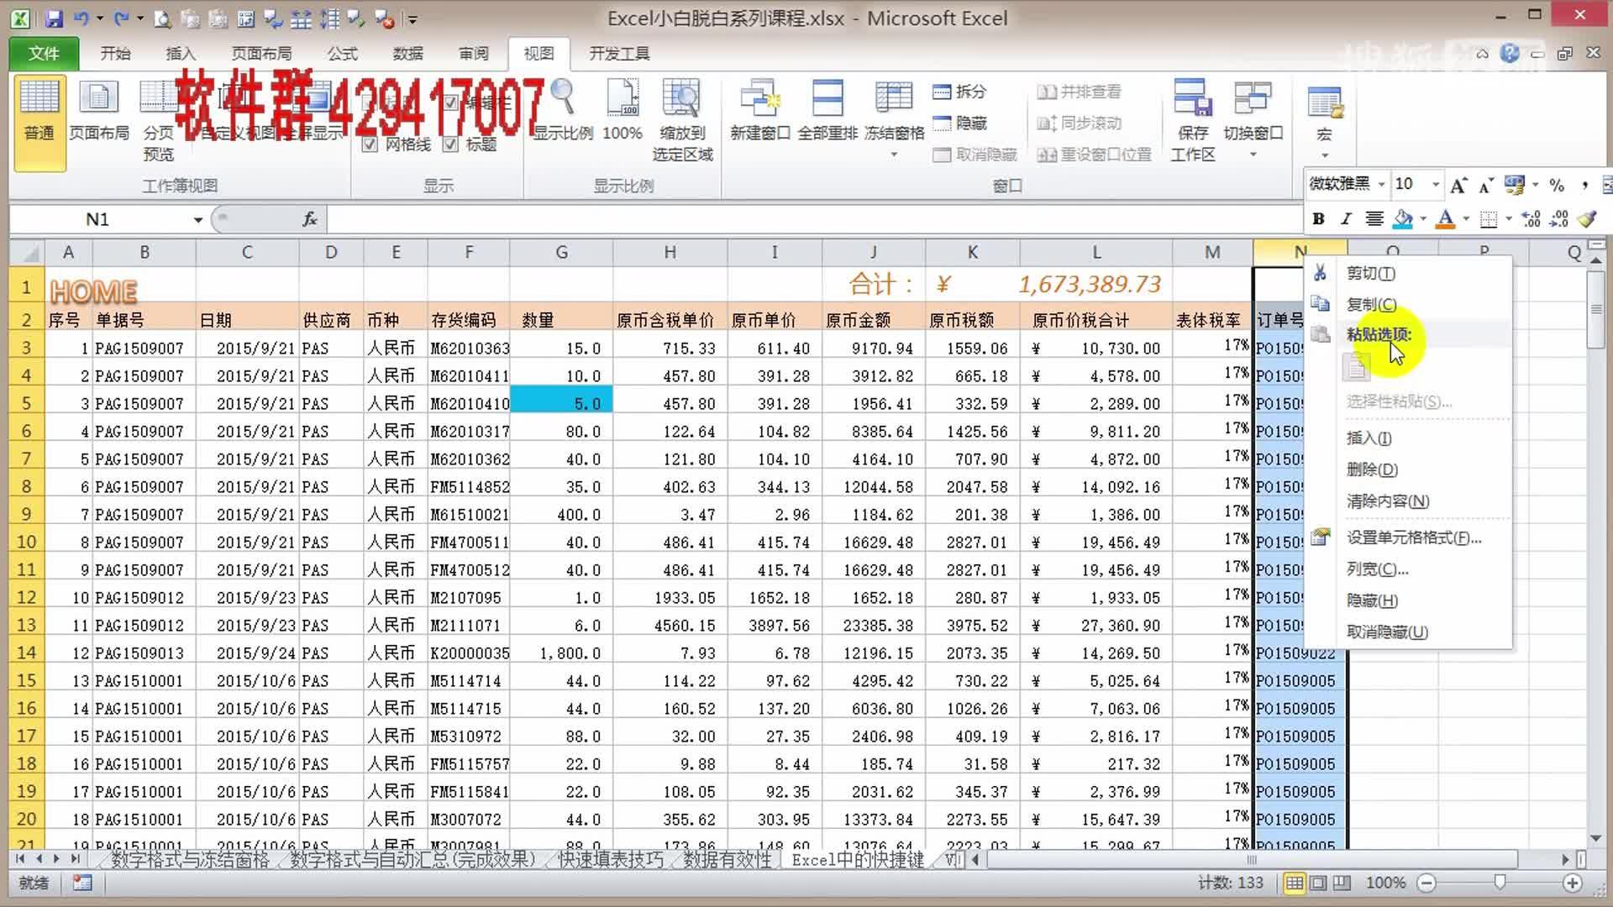
Task: Uncheck the 标题 headings checkbox
Action: click(451, 144)
